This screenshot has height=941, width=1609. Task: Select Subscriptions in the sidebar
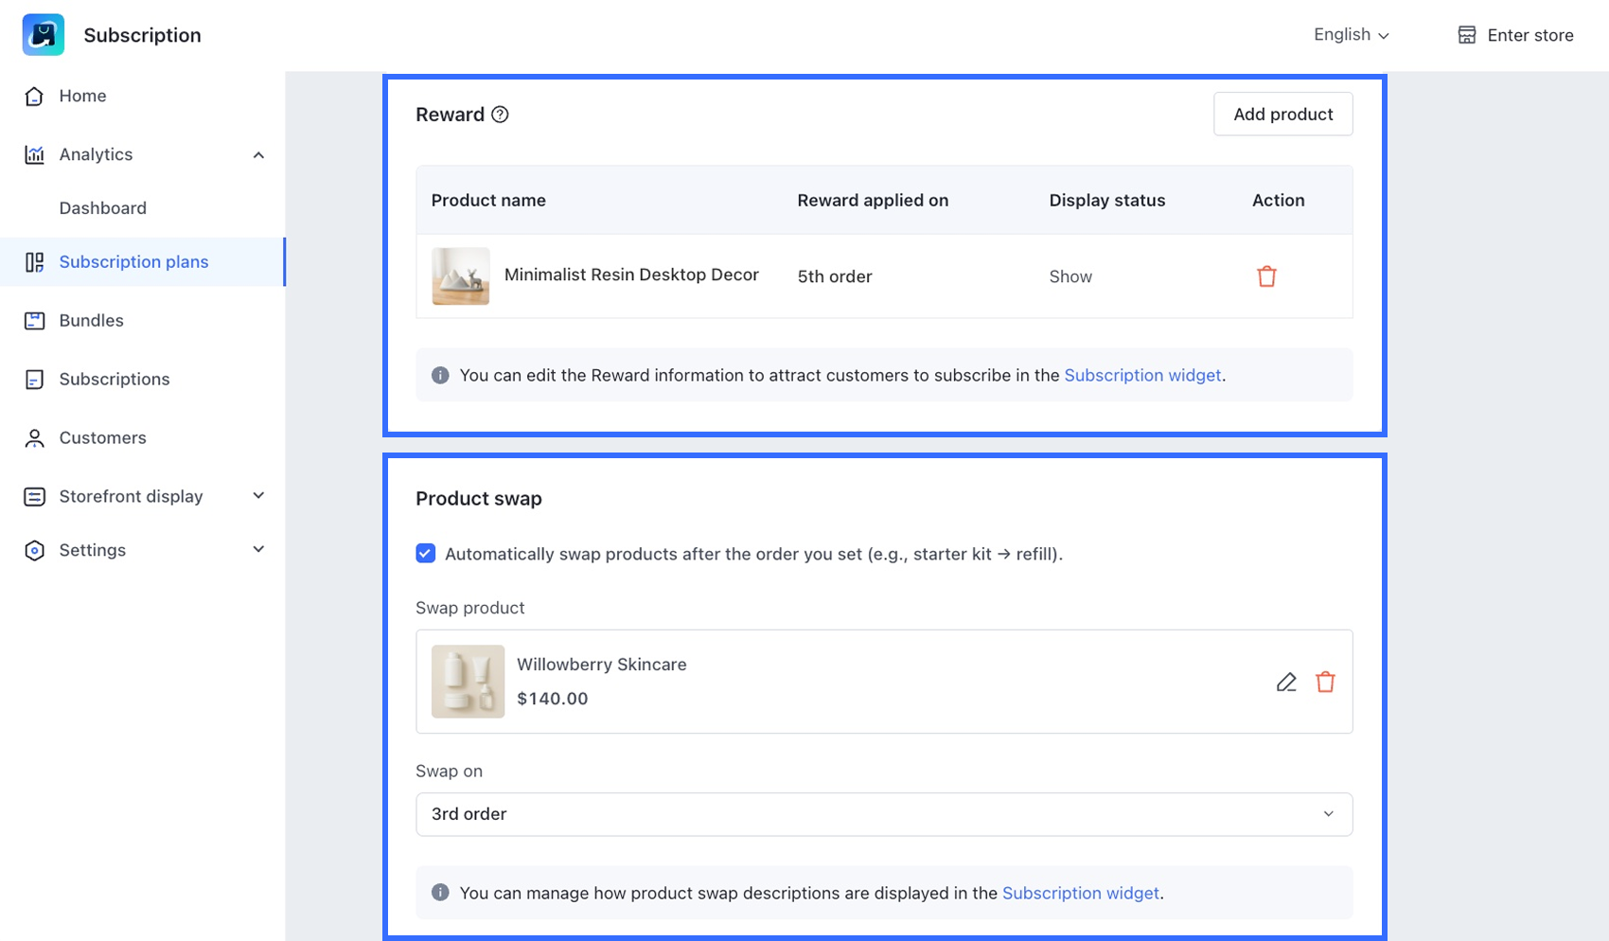pos(114,380)
